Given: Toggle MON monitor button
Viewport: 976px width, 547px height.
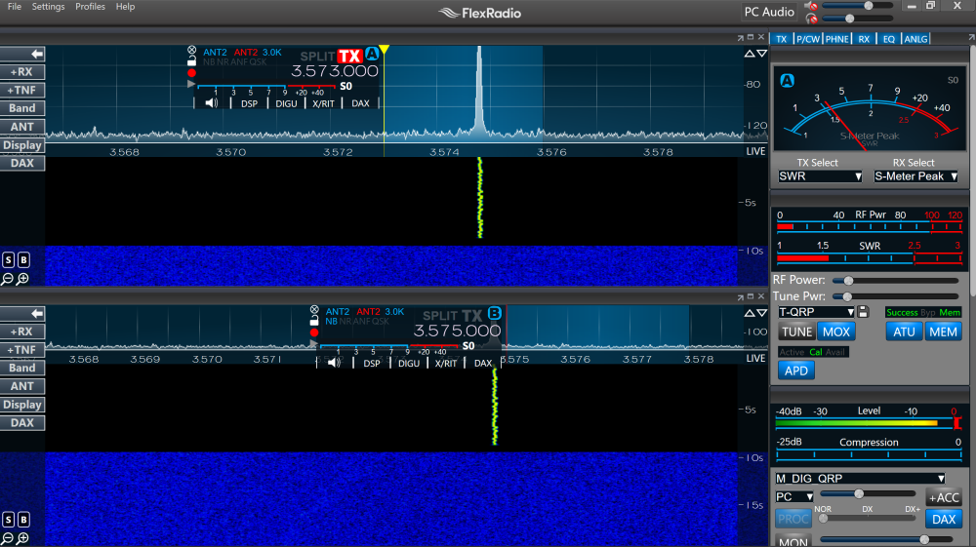Looking at the screenshot, I should [x=793, y=541].
